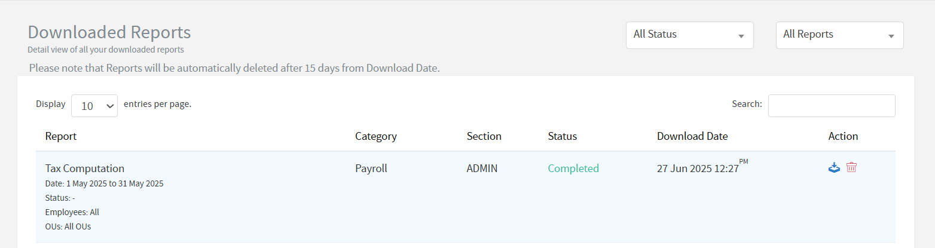
Task: Sort reports by Status column header
Action: (x=562, y=136)
